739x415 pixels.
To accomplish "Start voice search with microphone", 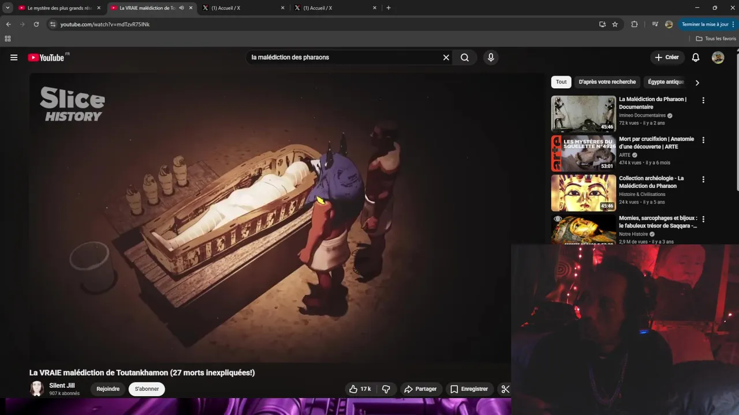I will [x=491, y=58].
